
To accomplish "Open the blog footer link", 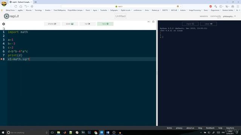I will coord(200,128).
